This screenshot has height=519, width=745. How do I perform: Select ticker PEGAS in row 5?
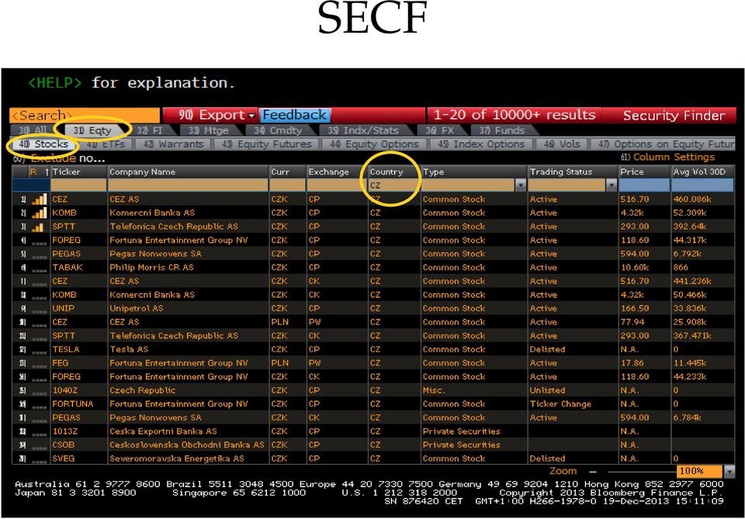pos(67,254)
